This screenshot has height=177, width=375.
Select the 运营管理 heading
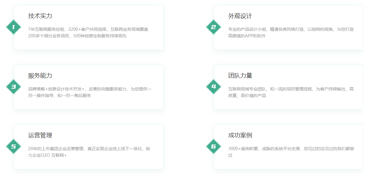click(x=40, y=136)
